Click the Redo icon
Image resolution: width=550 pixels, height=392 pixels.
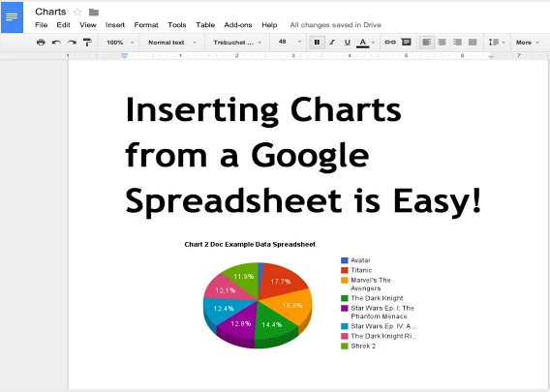click(72, 43)
